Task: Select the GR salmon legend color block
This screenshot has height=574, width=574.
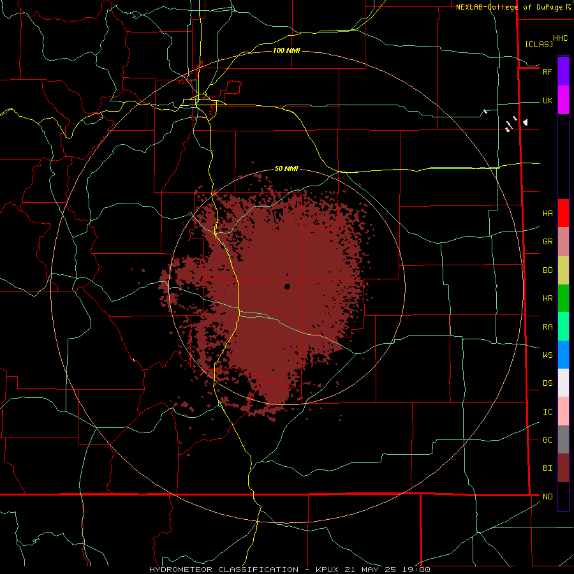Action: [x=563, y=242]
